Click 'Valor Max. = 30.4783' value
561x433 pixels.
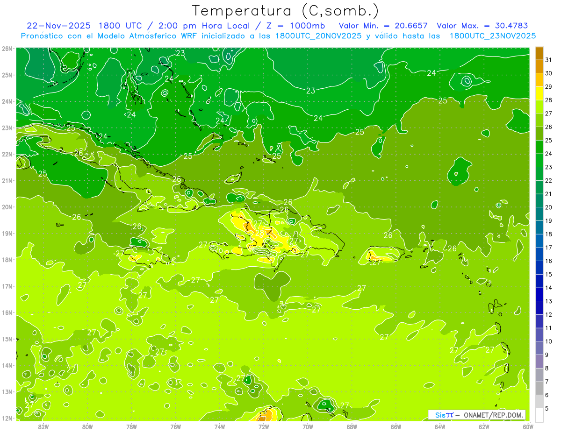click(482, 26)
